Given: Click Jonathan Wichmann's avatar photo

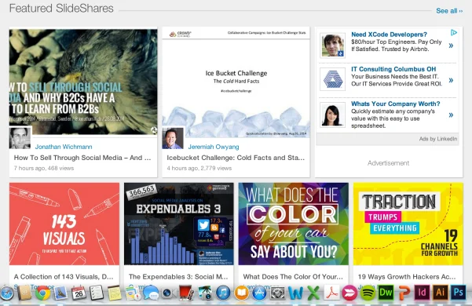Looking at the screenshot, I should [20, 138].
